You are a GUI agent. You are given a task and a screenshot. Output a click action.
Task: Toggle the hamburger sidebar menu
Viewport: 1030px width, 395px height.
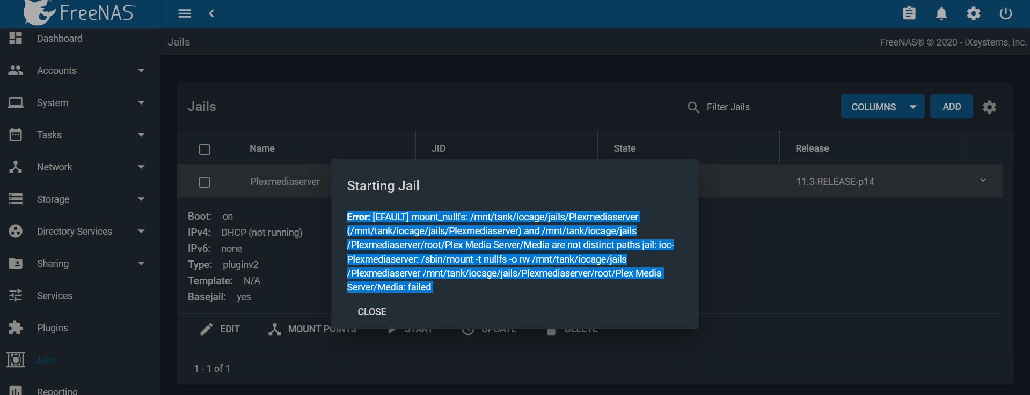click(185, 13)
